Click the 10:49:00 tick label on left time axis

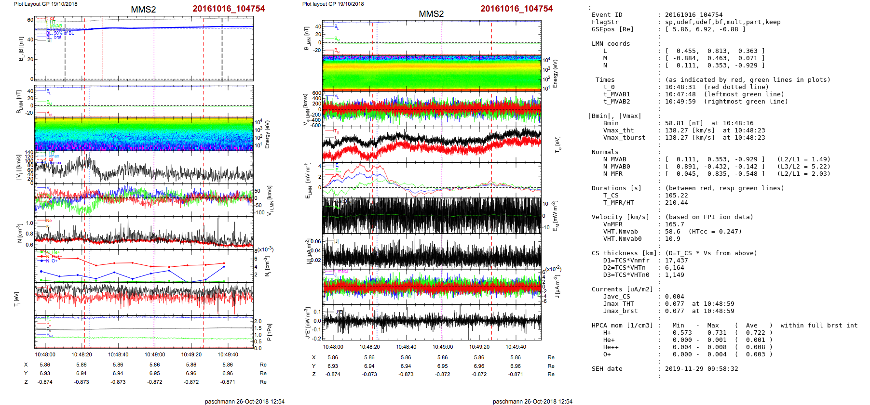point(155,354)
